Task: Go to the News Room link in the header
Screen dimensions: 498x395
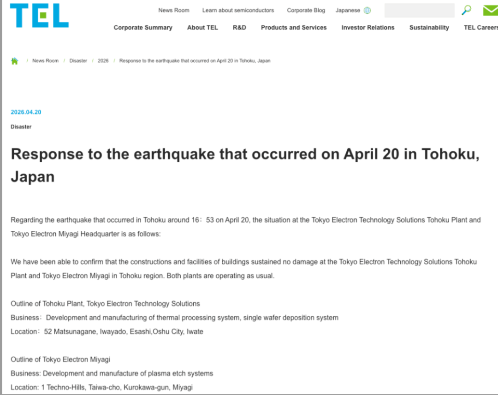Action: [174, 10]
